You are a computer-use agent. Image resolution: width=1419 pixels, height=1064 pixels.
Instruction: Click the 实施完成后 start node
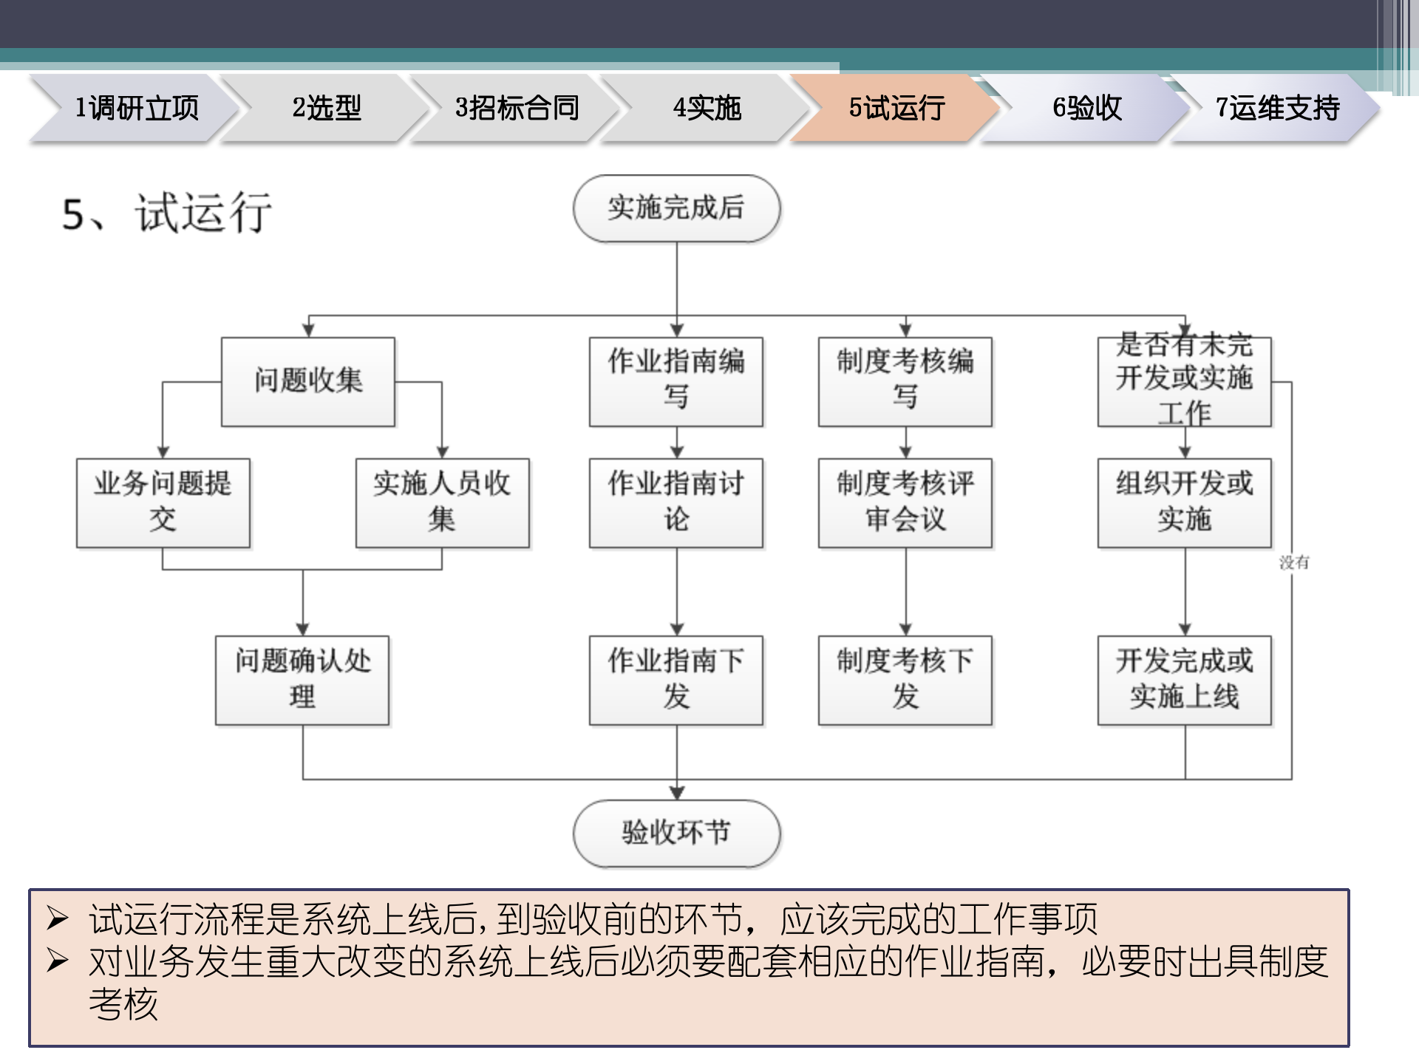676,209
